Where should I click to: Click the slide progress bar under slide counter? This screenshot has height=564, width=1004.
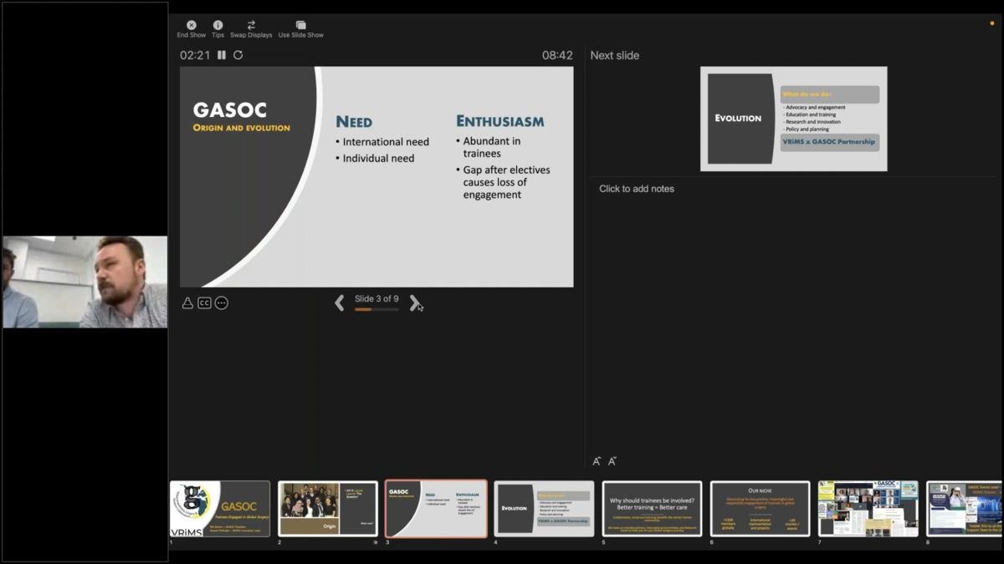click(x=376, y=309)
